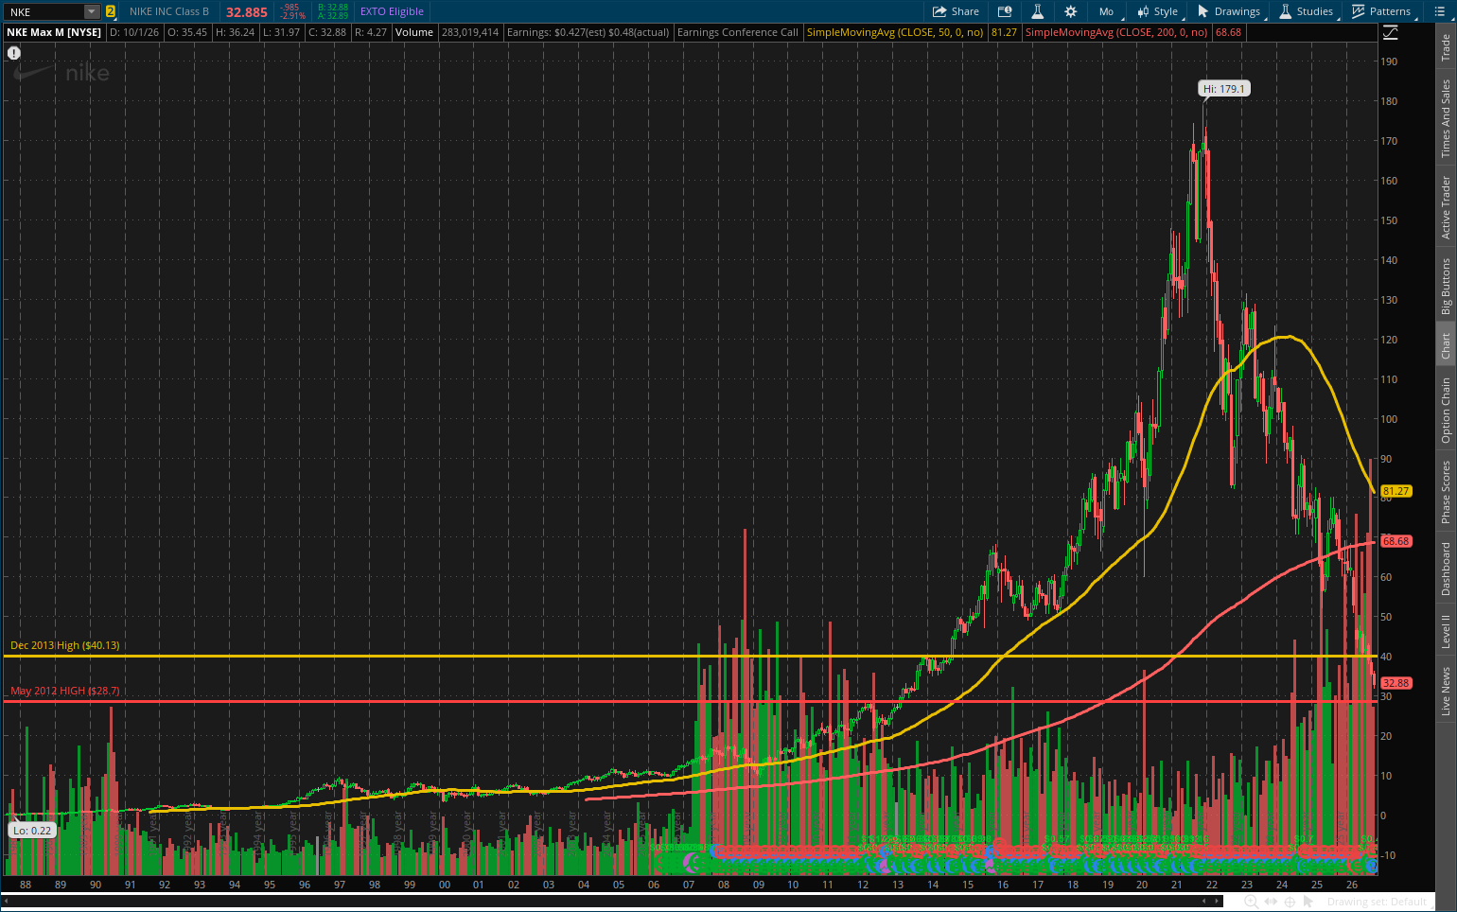Click the pointer cursor icon at chart bottom

click(1308, 902)
